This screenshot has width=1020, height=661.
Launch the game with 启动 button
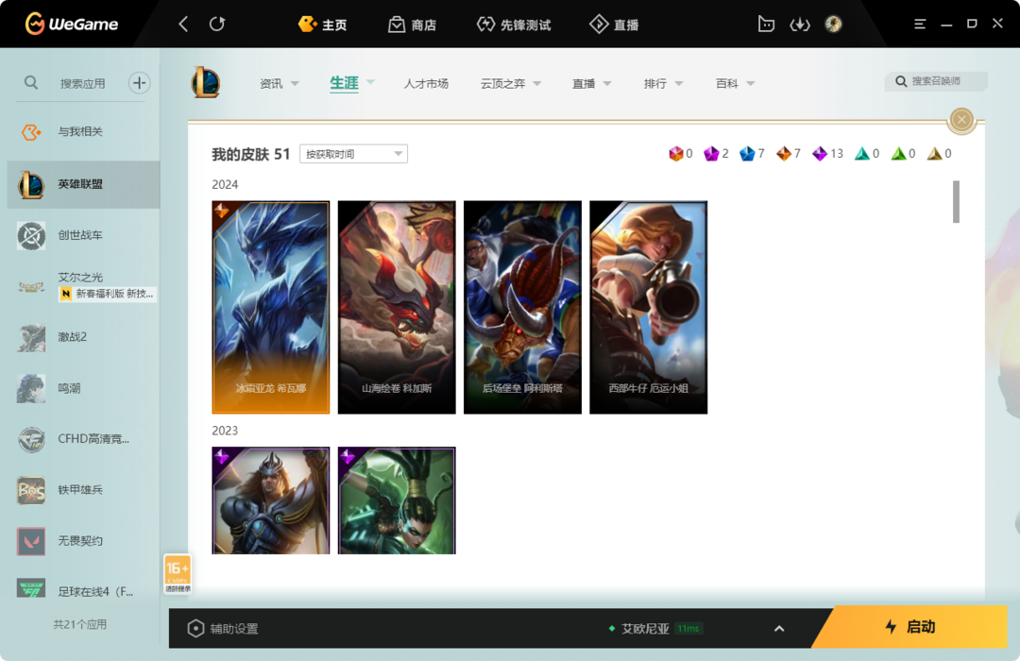(x=910, y=627)
